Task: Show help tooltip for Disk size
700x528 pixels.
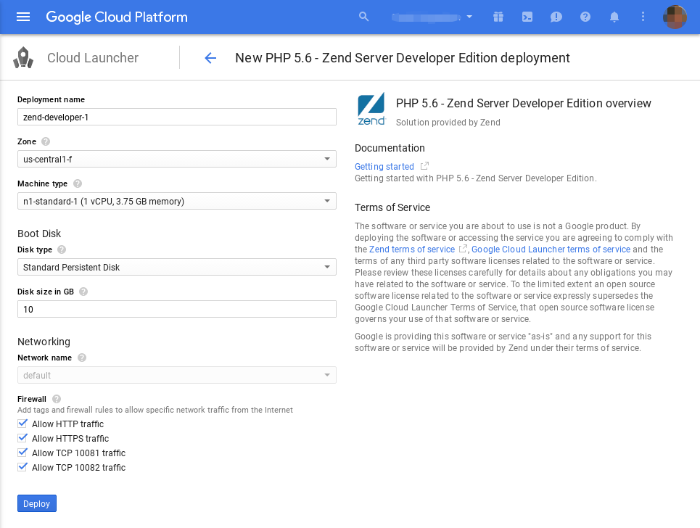Action: [83, 292]
